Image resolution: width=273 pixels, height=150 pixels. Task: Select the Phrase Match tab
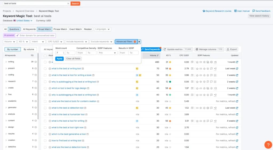[60, 29]
